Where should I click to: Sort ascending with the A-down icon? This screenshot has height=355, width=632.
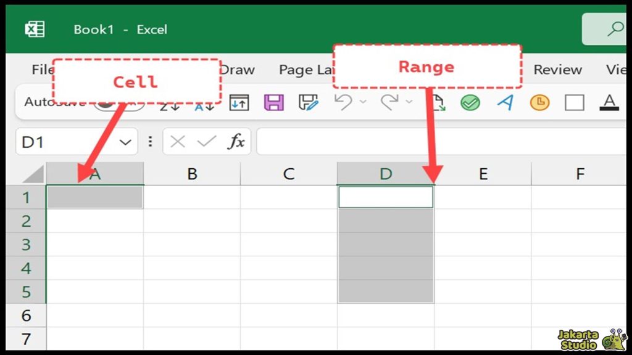point(202,105)
